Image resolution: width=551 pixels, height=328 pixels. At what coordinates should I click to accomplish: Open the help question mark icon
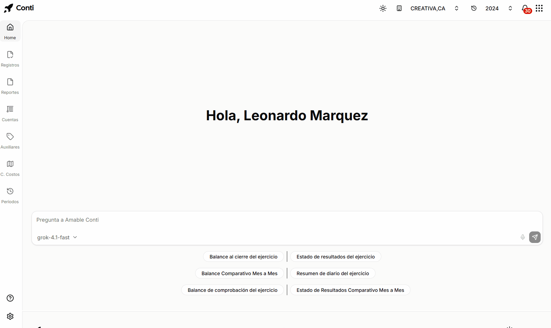tap(10, 298)
